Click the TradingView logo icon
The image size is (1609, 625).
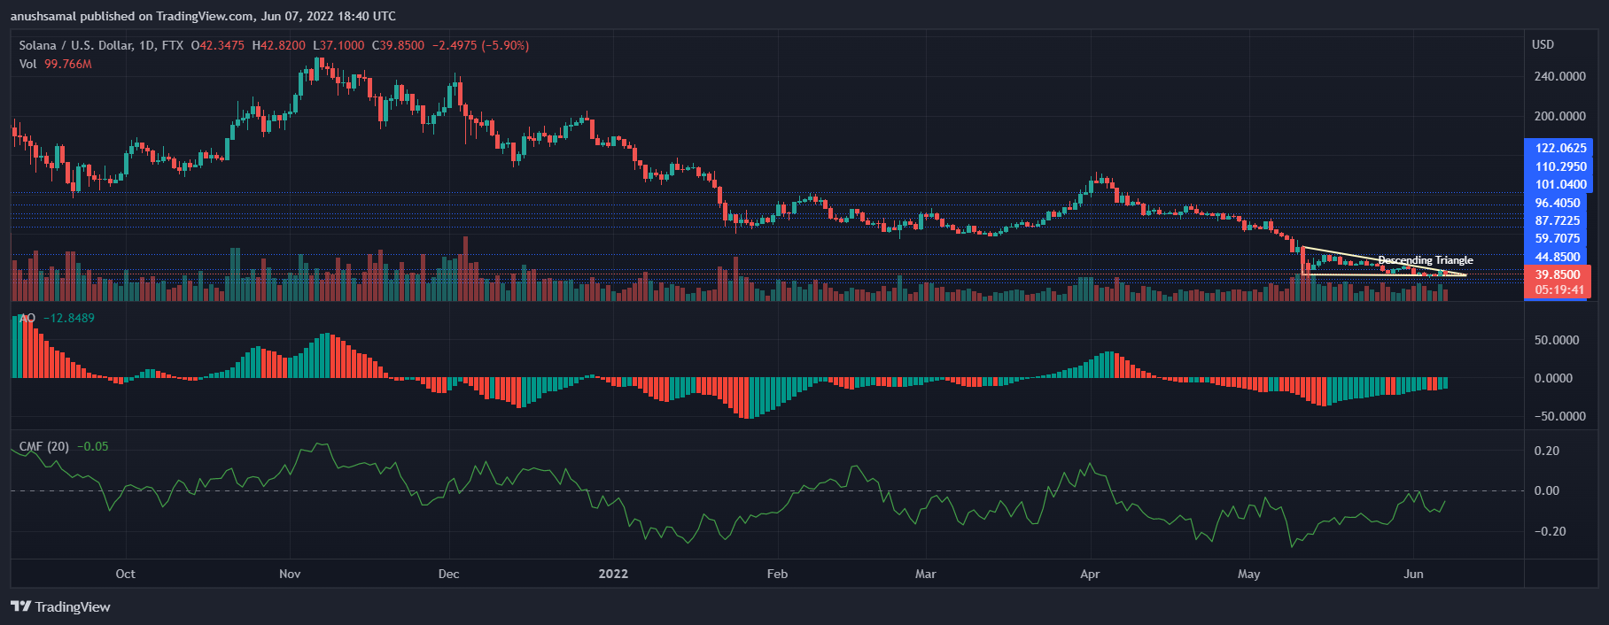(20, 606)
